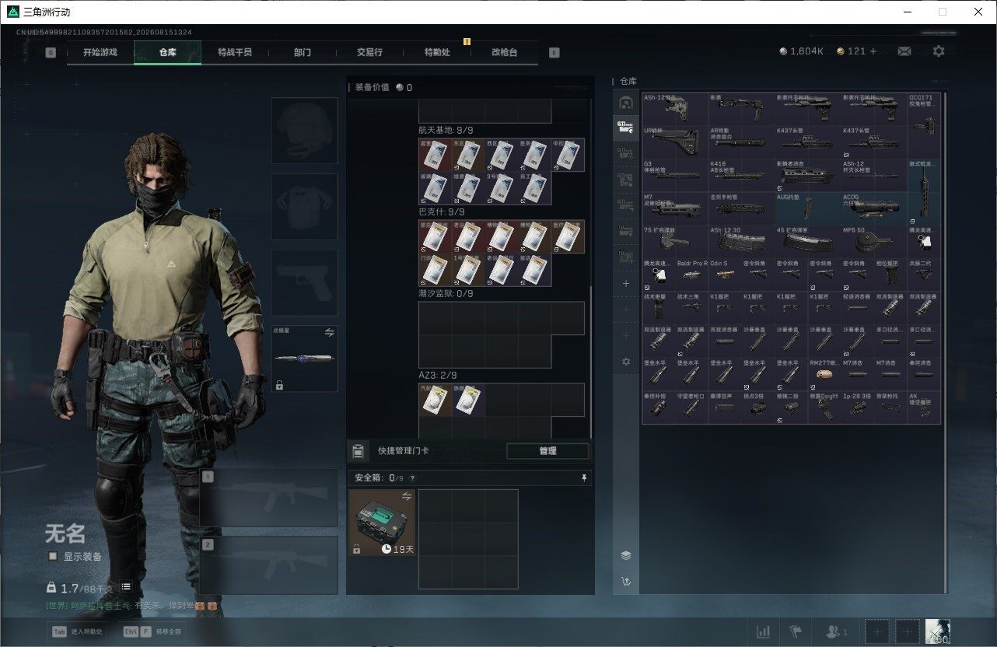Click the 1,604K currency balance
The height and width of the screenshot is (647, 997).
801,51
